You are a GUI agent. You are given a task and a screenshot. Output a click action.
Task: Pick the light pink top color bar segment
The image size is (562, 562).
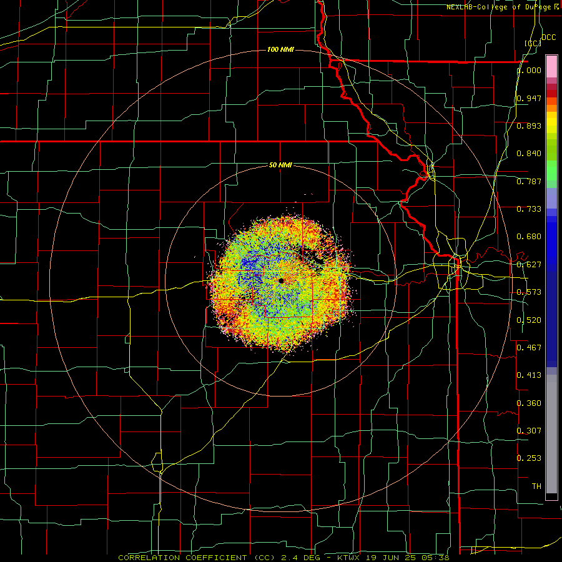551,67
